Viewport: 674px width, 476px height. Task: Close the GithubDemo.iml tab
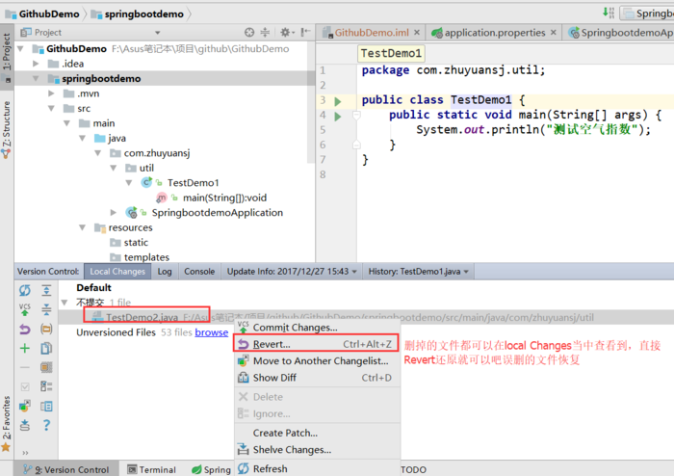(x=417, y=33)
